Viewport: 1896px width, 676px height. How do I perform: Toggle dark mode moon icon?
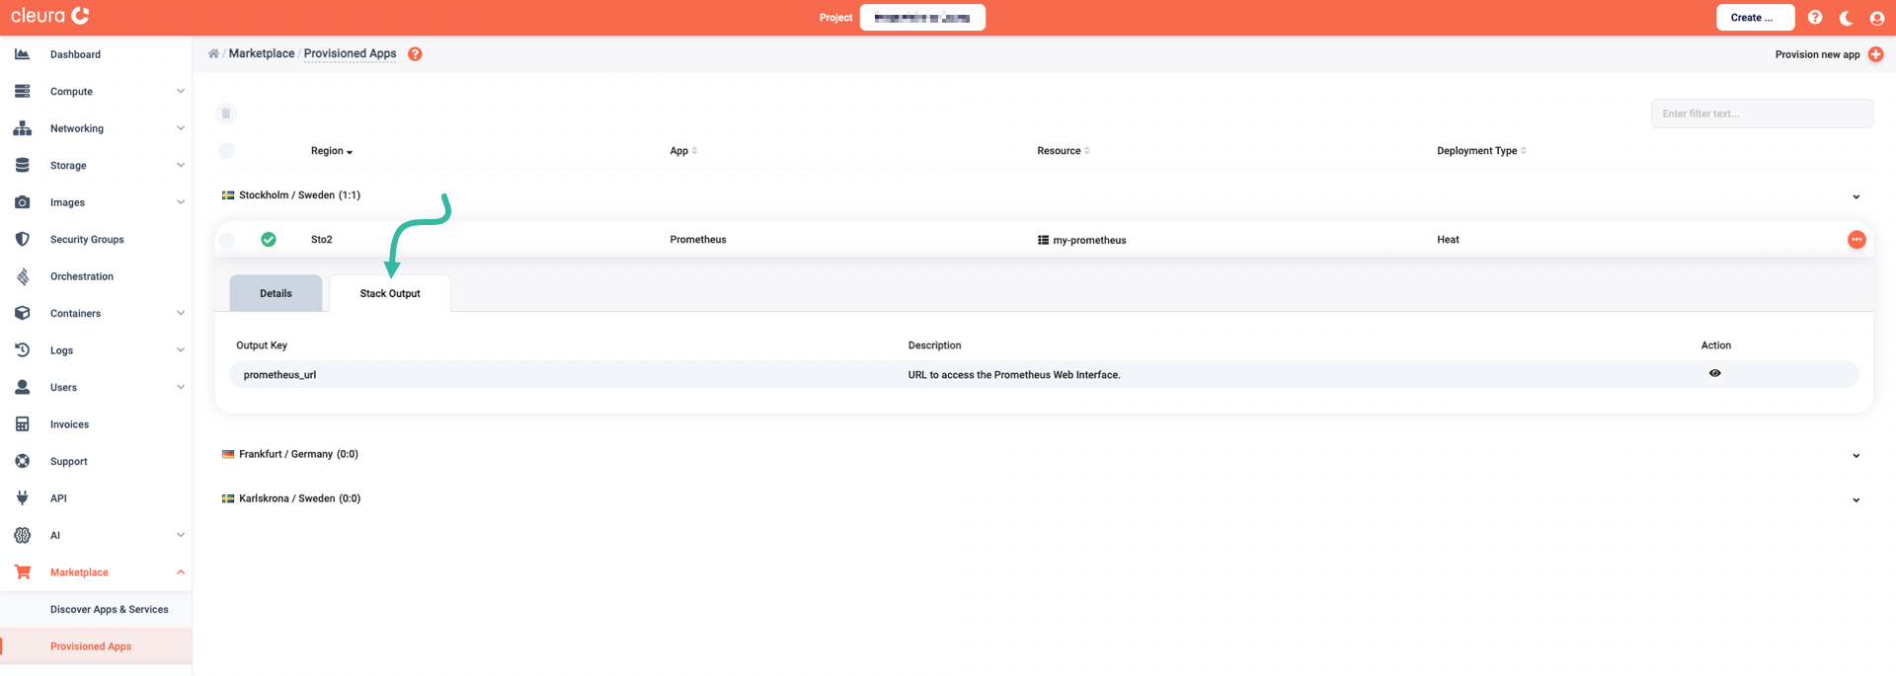point(1846,18)
